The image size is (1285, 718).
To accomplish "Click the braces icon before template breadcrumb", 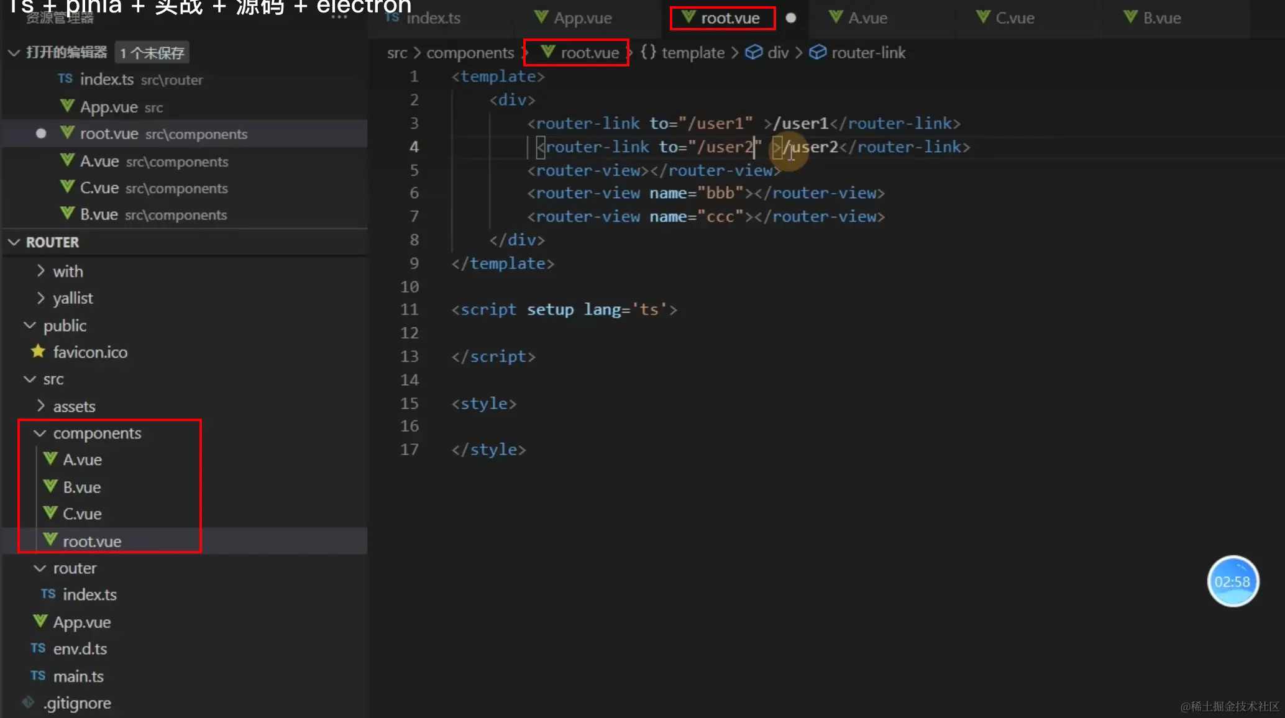I will (648, 52).
